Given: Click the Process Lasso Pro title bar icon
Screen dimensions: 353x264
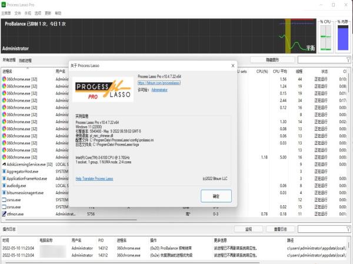Looking at the screenshot, I should pos(4,5).
